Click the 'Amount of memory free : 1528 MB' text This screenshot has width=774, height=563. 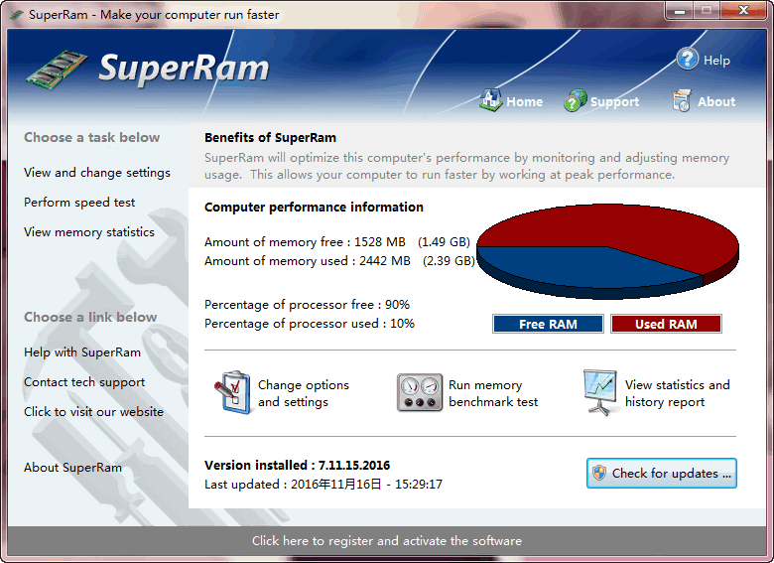305,242
